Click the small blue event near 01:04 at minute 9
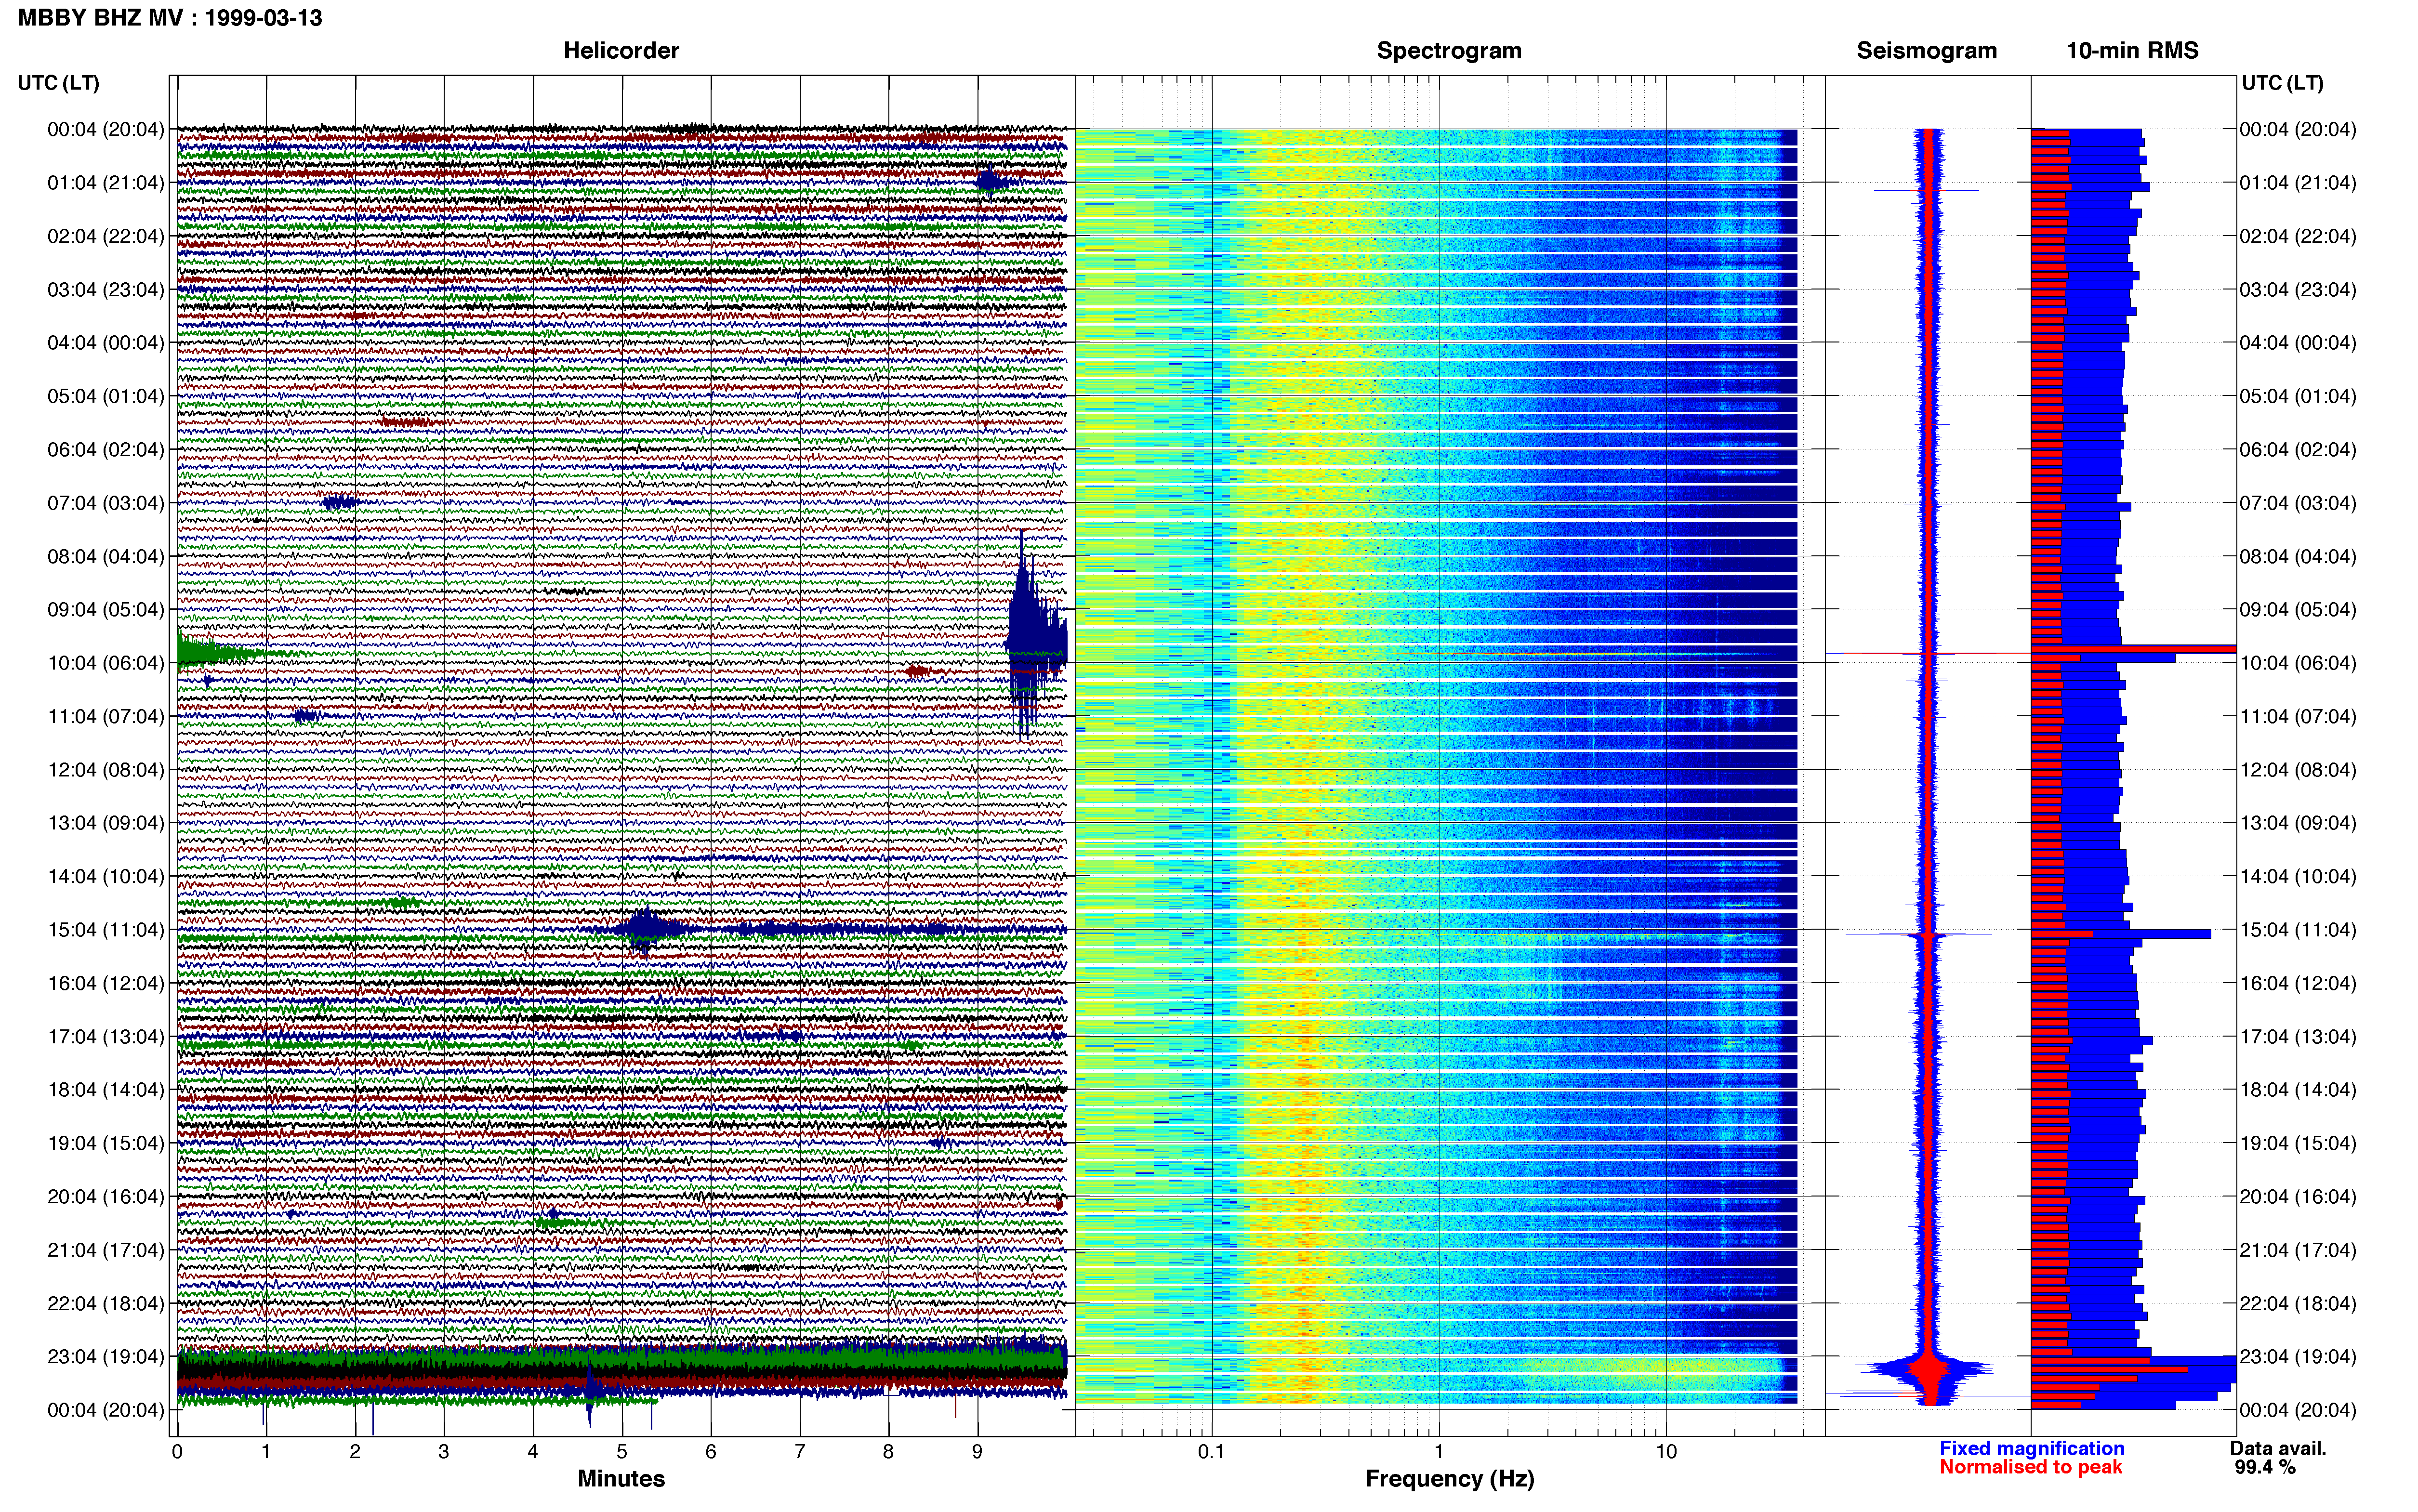This screenshot has width=2418, height=1512. coord(990,181)
